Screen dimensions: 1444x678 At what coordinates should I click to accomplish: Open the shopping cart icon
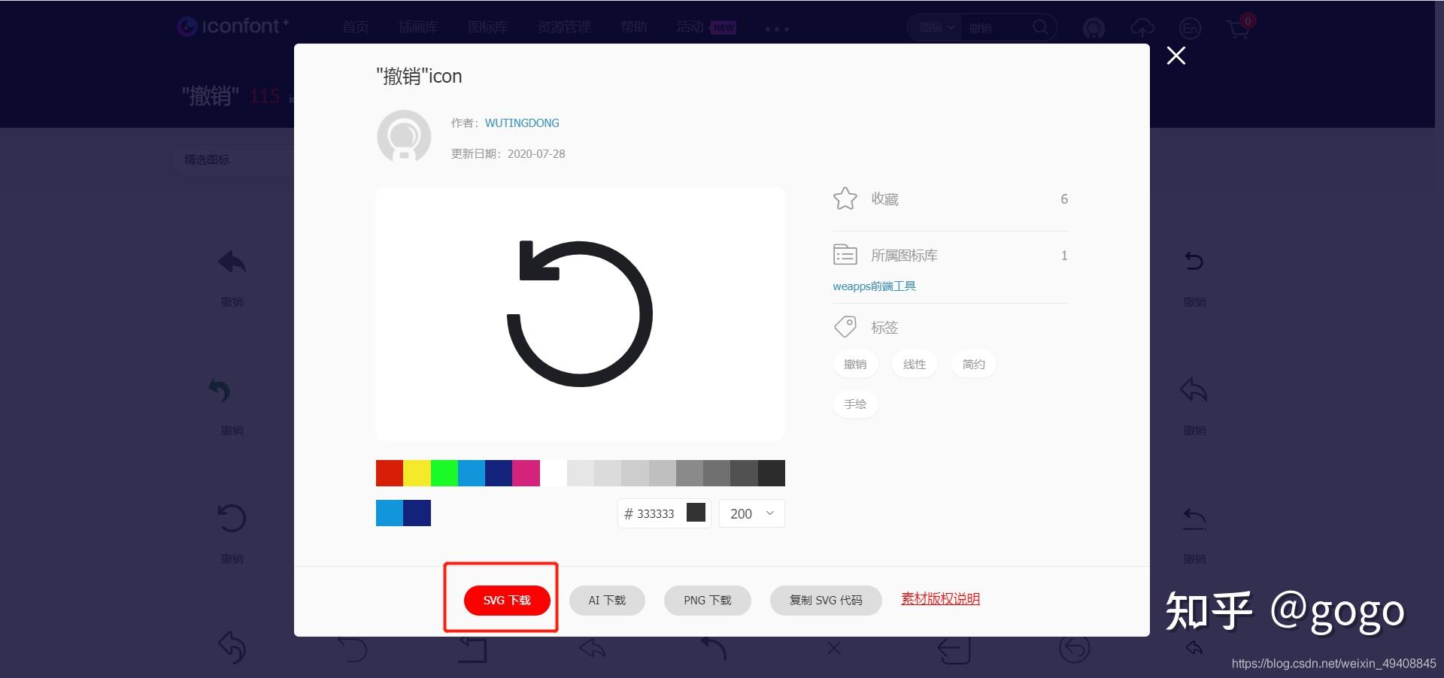click(1237, 29)
